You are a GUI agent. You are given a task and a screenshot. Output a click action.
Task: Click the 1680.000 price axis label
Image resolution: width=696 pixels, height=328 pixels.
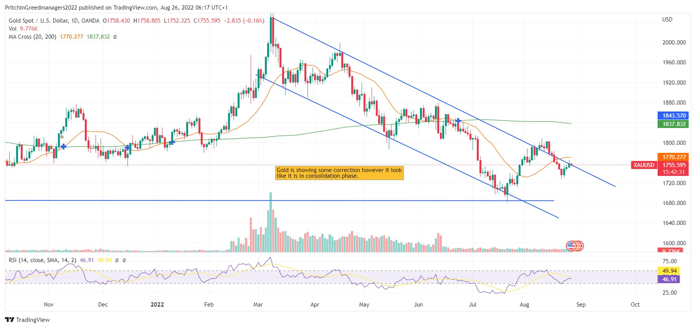tap(674, 203)
